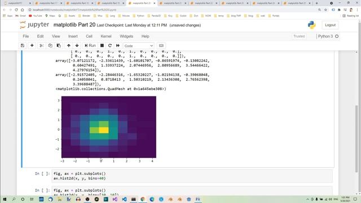
Task: Cut selected cells with scissors icon
Action: (x=41, y=46)
